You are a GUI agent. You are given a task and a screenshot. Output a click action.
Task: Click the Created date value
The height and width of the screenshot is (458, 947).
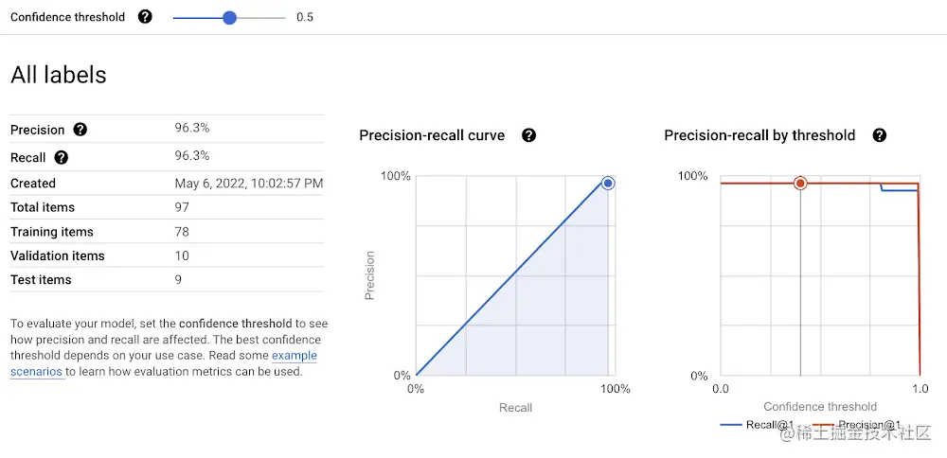tap(249, 183)
